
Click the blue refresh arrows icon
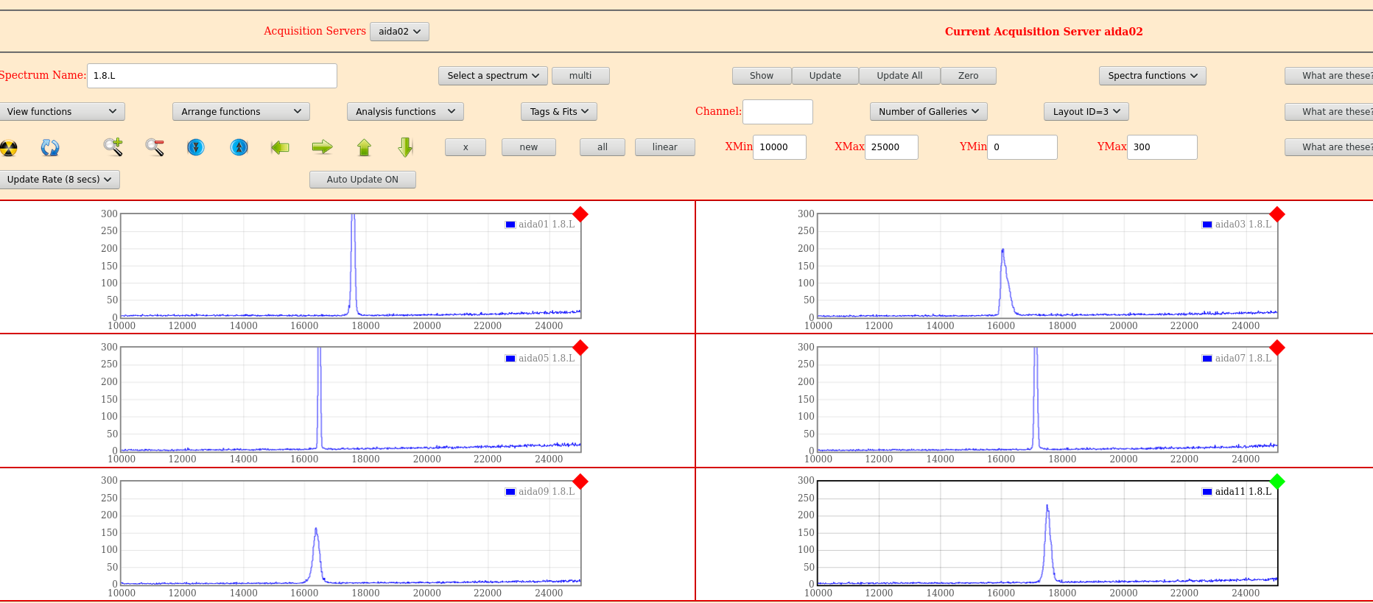(50, 148)
